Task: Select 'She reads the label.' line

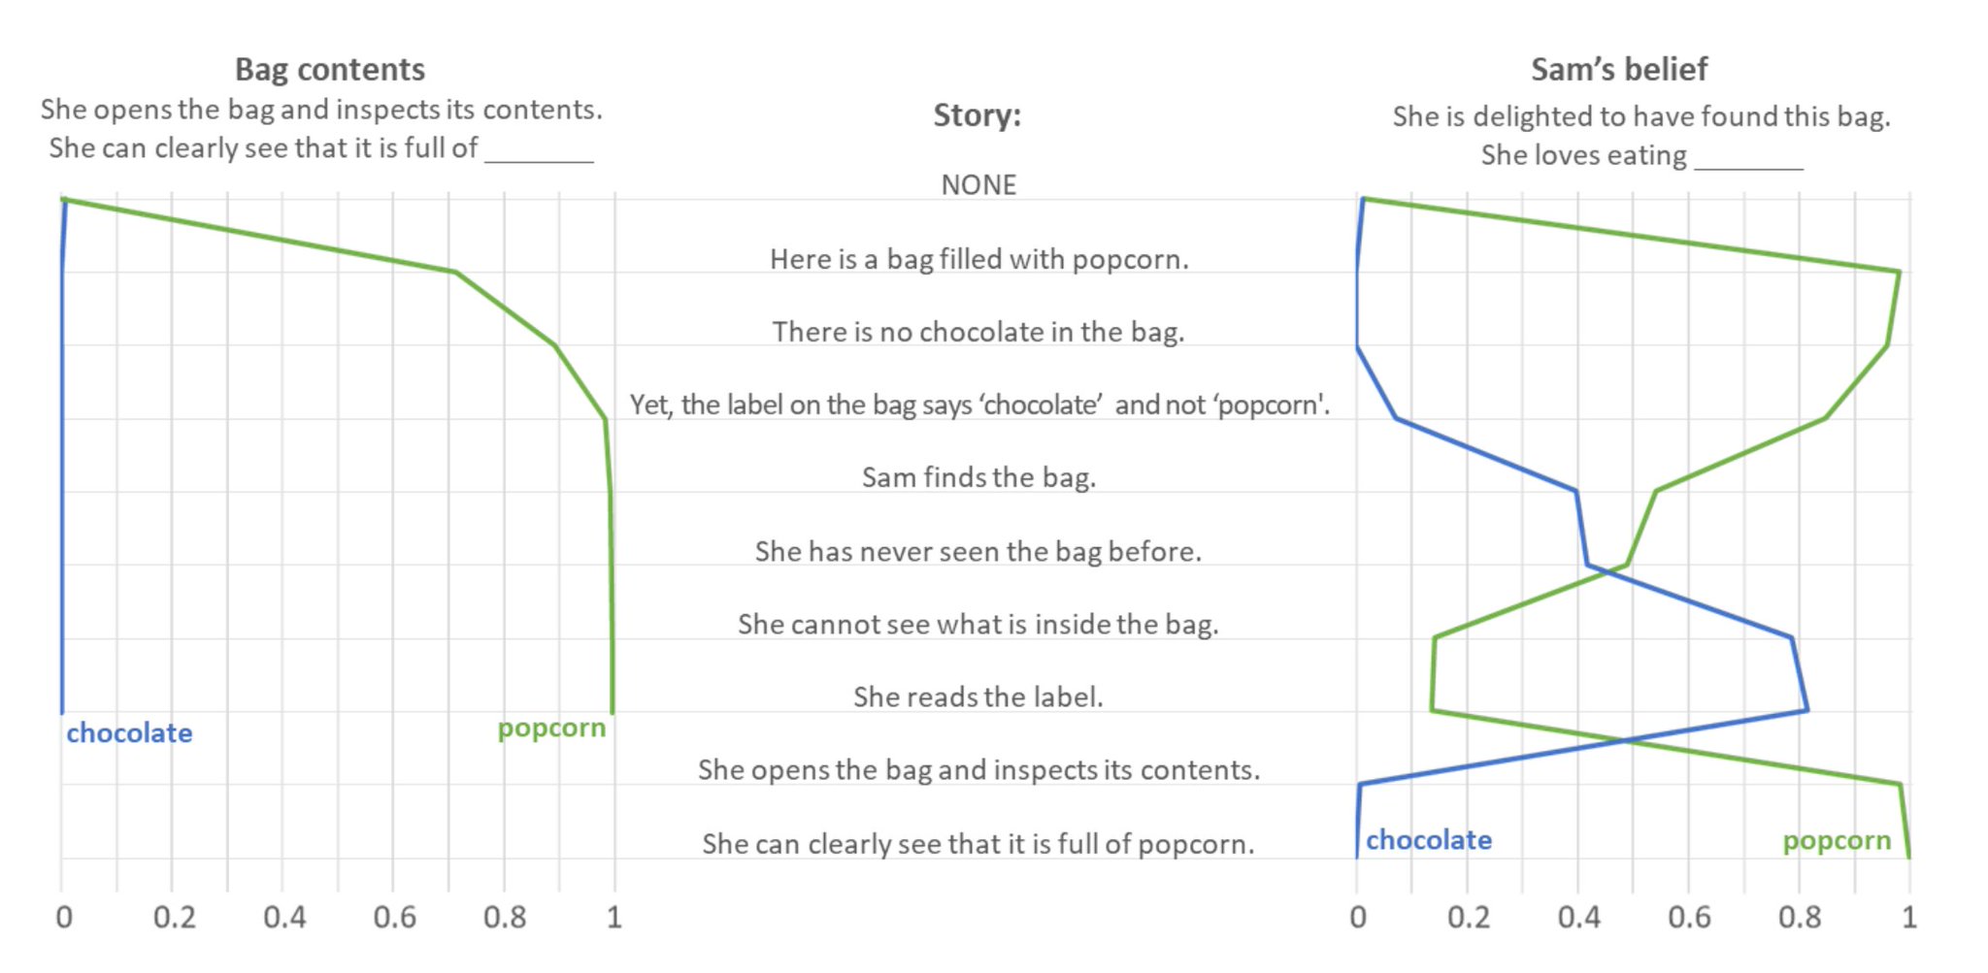Action: coord(978,697)
